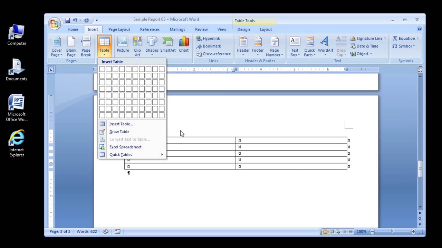Click Zoom In plus button
The image size is (442, 248).
[413, 231]
